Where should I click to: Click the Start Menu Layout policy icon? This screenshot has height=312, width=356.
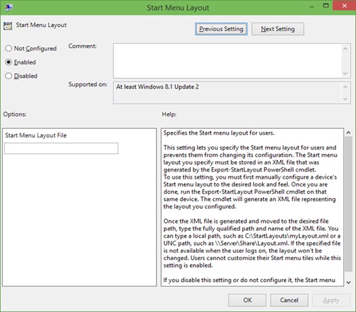pyautogui.click(x=8, y=26)
